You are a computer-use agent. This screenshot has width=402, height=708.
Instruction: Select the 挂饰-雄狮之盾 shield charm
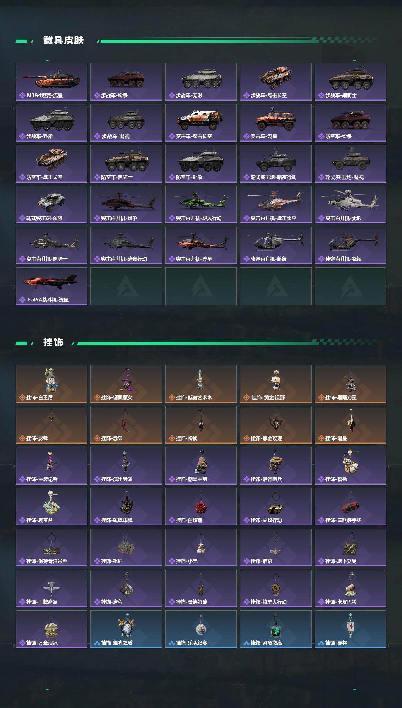(x=126, y=629)
